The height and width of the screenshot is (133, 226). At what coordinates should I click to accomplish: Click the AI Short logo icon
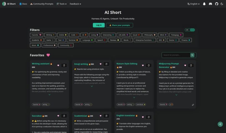pos(4,4)
